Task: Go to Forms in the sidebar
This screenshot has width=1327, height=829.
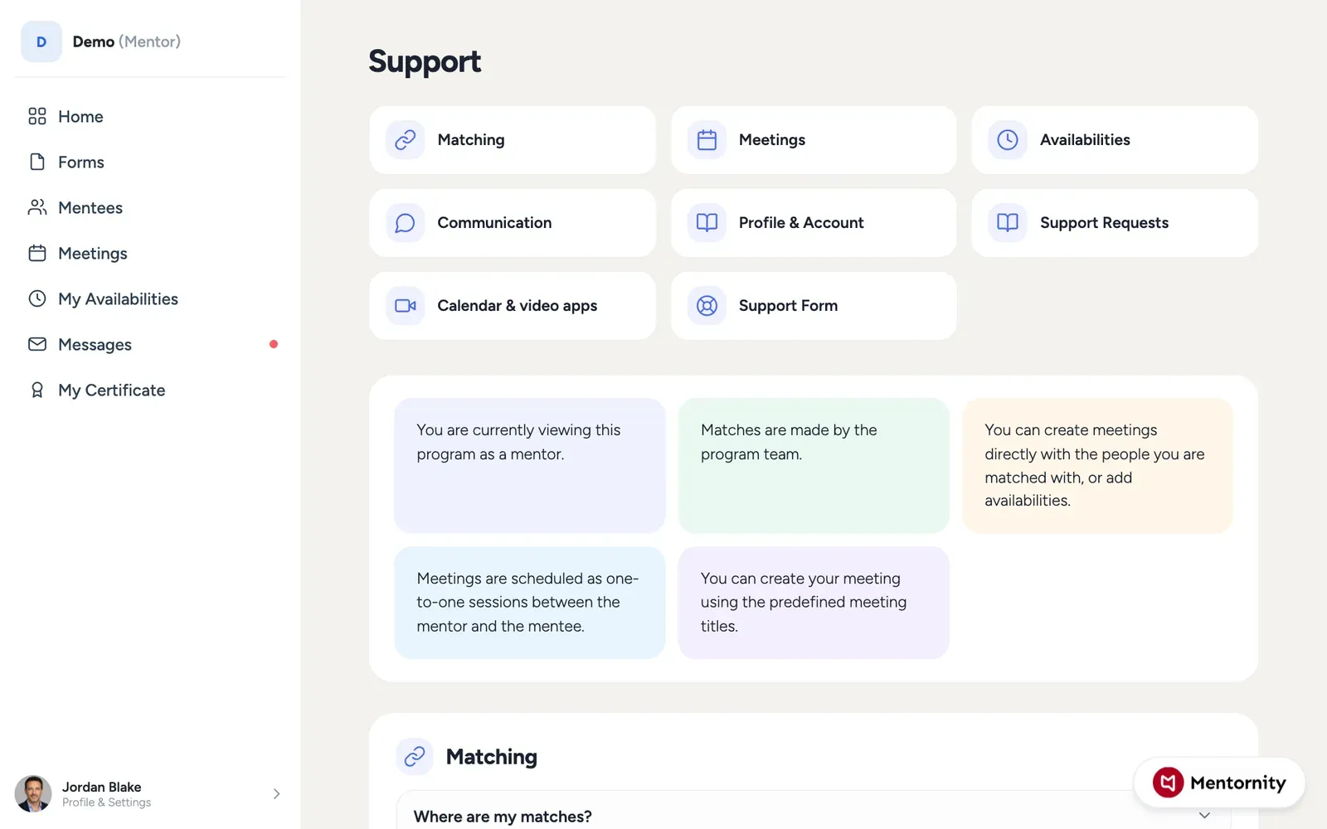Action: tap(149, 162)
